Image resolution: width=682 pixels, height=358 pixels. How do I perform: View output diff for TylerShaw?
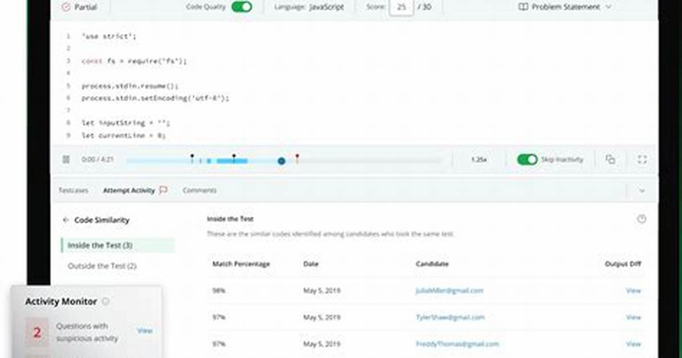pos(634,317)
